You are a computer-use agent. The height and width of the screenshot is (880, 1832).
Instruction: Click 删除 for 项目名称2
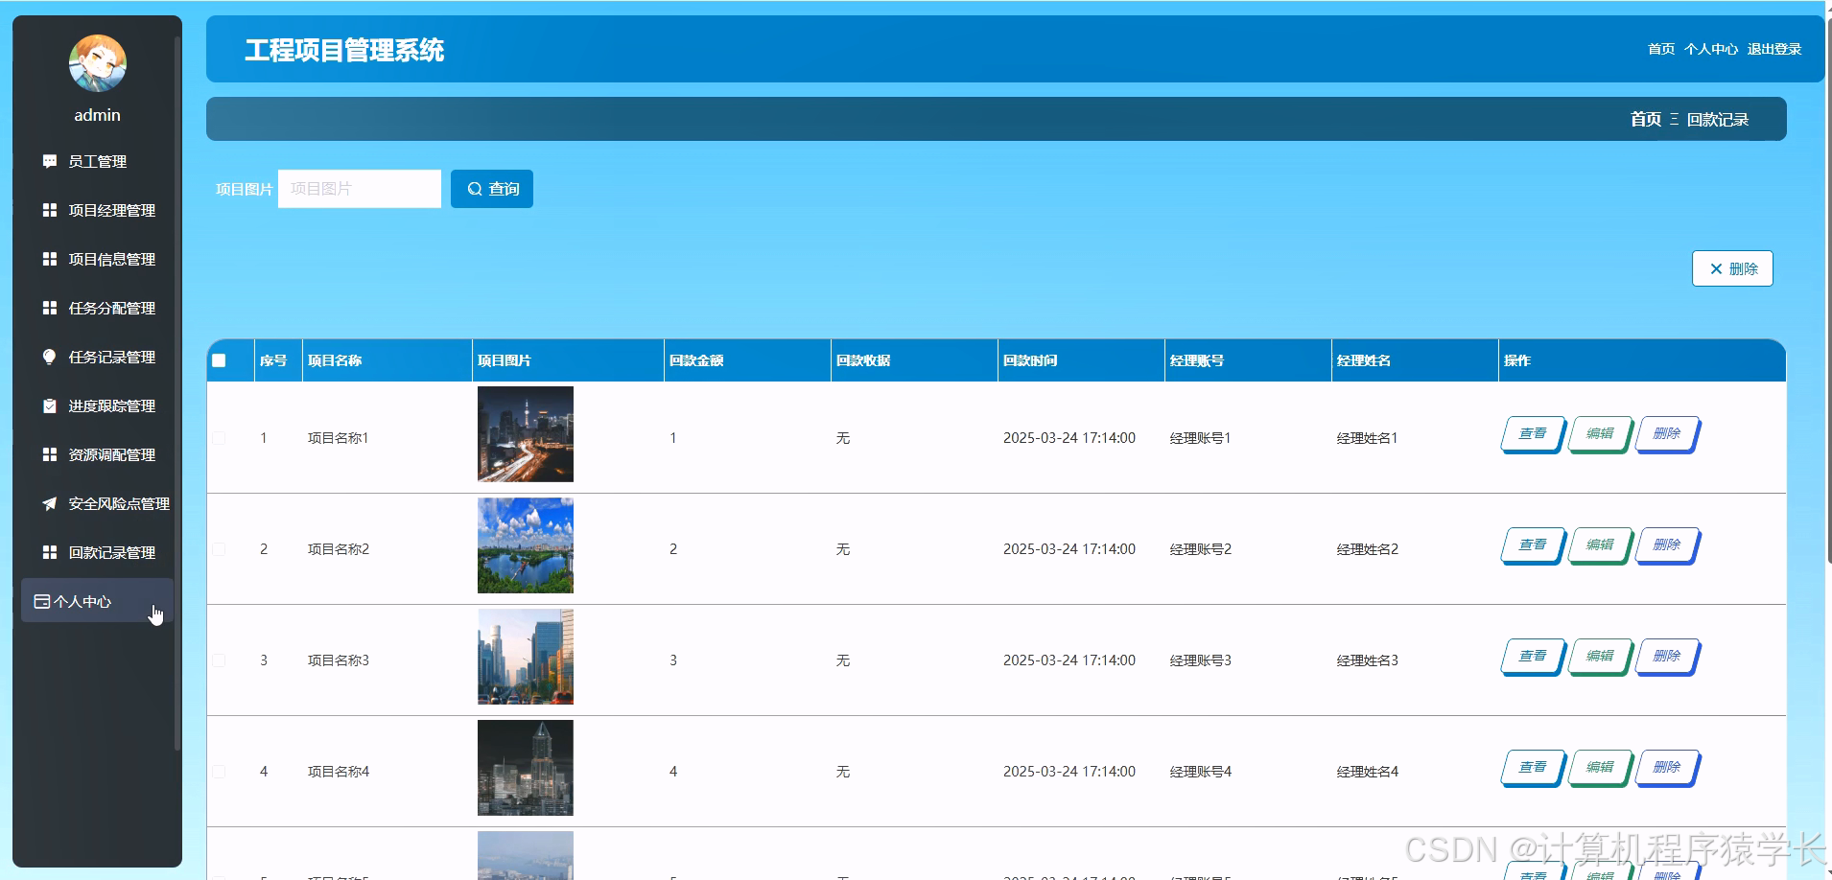(1667, 545)
